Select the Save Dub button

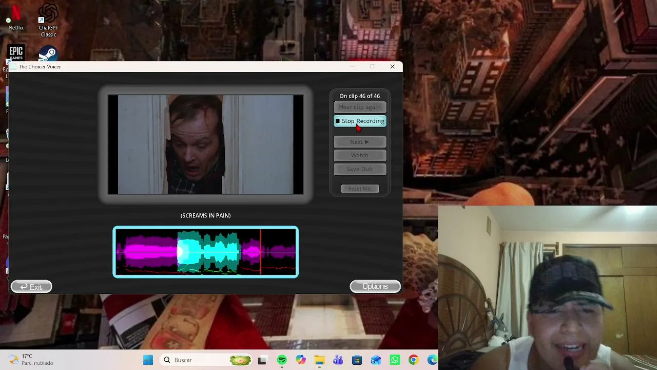[x=360, y=169]
